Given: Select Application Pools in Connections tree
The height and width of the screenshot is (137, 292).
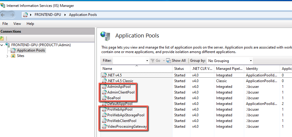Looking at the screenshot, I should tap(31, 50).
